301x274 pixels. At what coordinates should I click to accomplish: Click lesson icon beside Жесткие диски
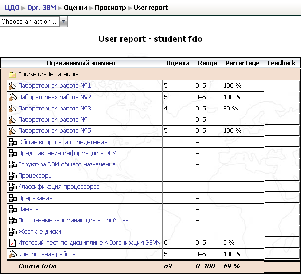tap(13, 232)
